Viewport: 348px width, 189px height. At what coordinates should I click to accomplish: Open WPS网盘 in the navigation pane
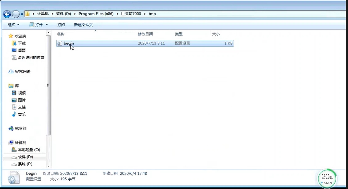pyautogui.click(x=22, y=72)
